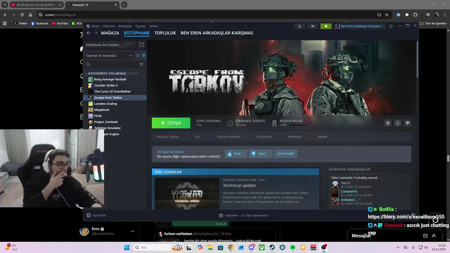
Task: Add Escape from Tarkov to favorites heart
Action: [x=407, y=123]
